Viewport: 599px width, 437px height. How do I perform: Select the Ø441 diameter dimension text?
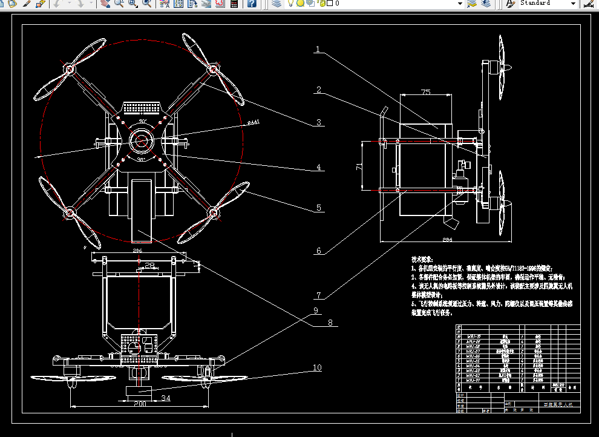(x=254, y=122)
